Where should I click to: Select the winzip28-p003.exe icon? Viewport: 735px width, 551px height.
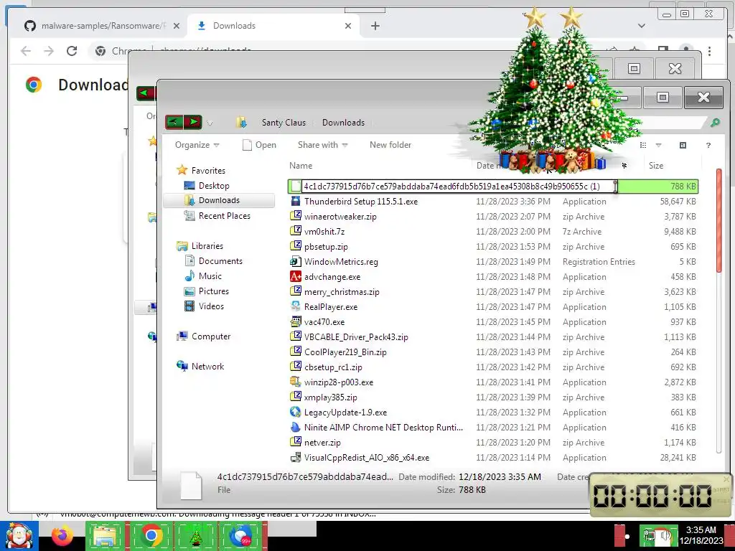point(296,382)
